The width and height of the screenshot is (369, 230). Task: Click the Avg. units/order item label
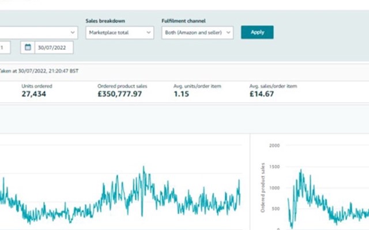197,86
